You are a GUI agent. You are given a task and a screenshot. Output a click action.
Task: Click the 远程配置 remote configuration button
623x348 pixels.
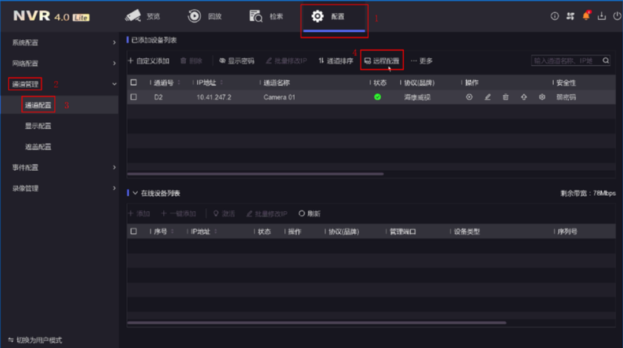point(381,59)
